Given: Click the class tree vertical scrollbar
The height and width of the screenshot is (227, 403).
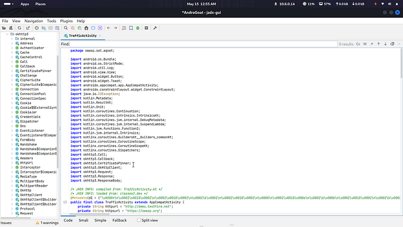Looking at the screenshot, I should pos(58,112).
